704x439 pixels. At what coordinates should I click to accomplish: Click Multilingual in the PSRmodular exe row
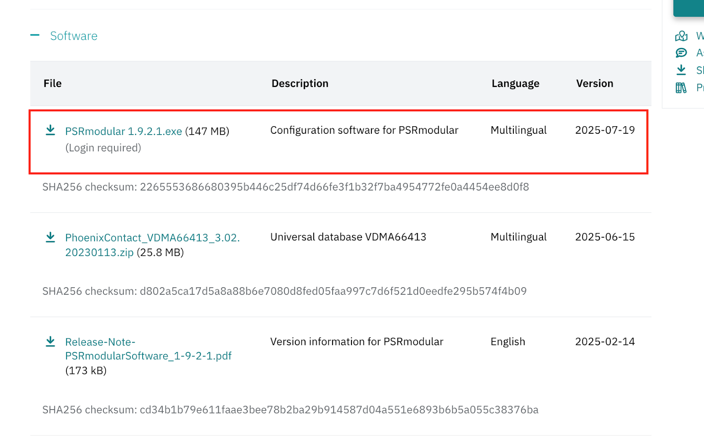pos(519,130)
